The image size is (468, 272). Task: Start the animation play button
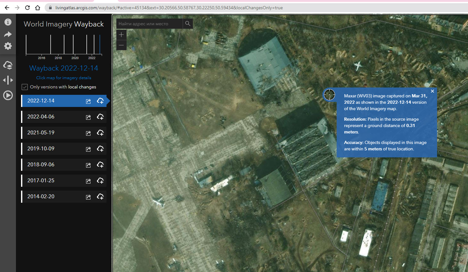coord(8,95)
